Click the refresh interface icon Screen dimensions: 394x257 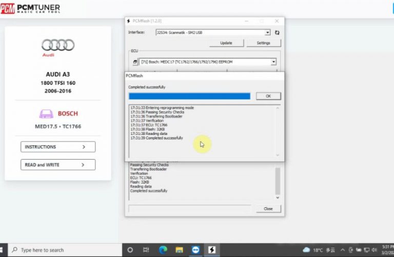tap(277, 32)
